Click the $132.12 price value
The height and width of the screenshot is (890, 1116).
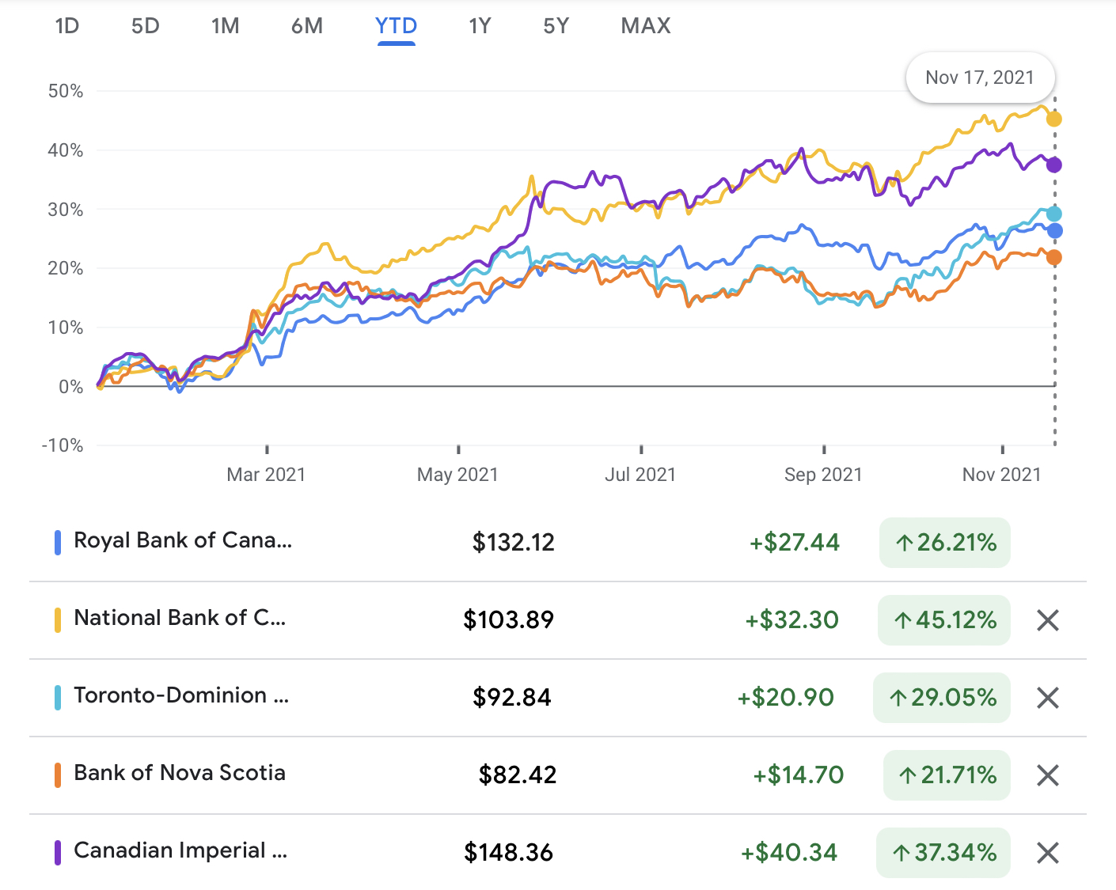pos(514,543)
